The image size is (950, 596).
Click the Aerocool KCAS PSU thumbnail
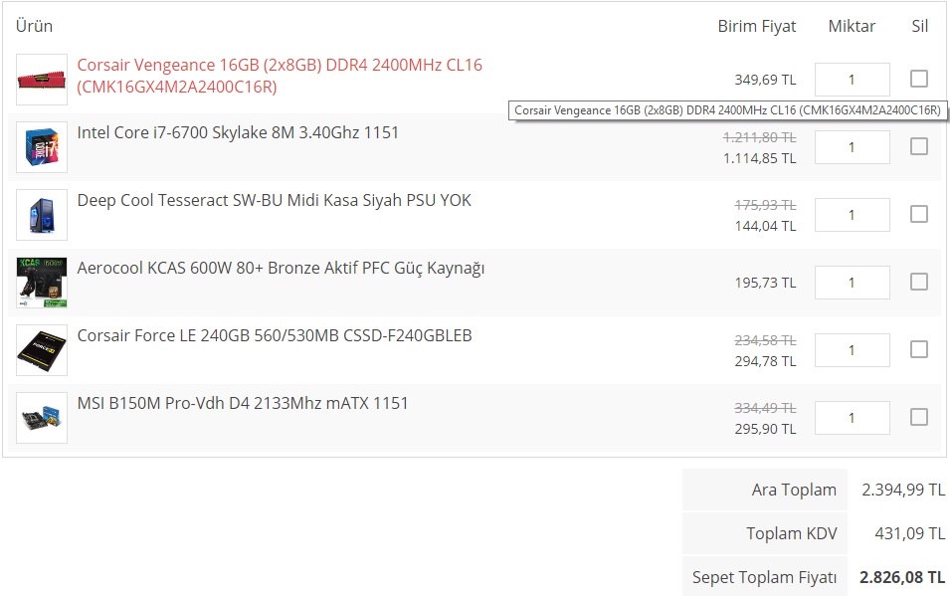click(x=42, y=283)
